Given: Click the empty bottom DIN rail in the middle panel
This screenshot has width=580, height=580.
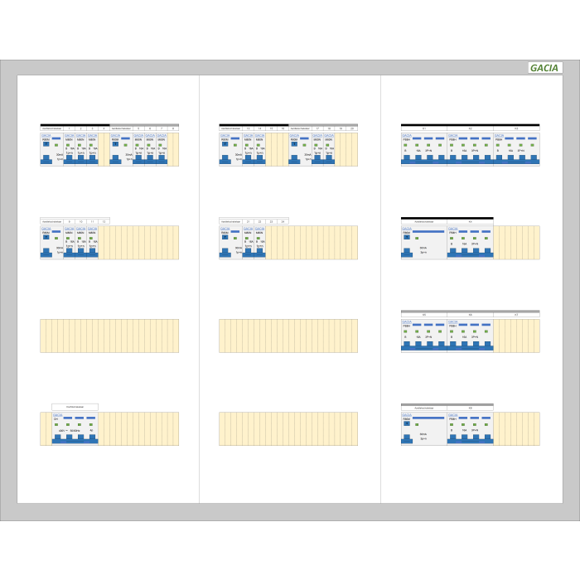Looking at the screenshot, I should click(288, 428).
